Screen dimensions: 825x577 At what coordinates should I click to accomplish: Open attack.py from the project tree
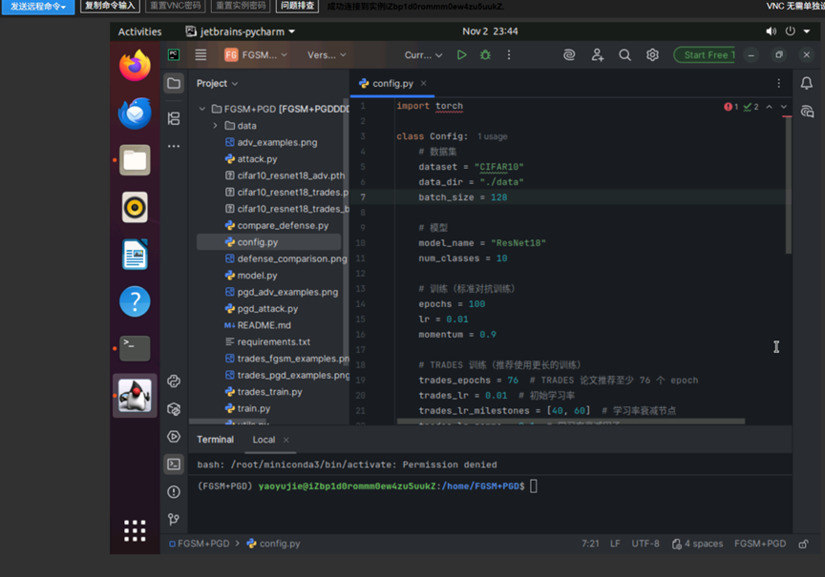(x=257, y=159)
